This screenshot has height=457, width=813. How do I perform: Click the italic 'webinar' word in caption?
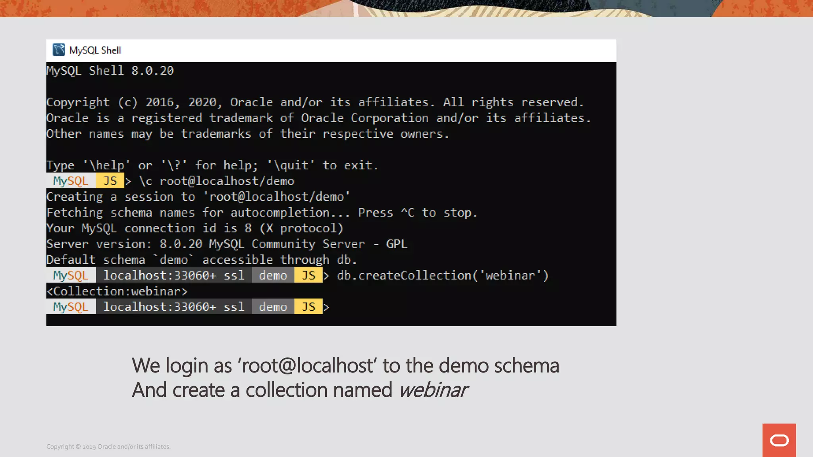pos(433,390)
